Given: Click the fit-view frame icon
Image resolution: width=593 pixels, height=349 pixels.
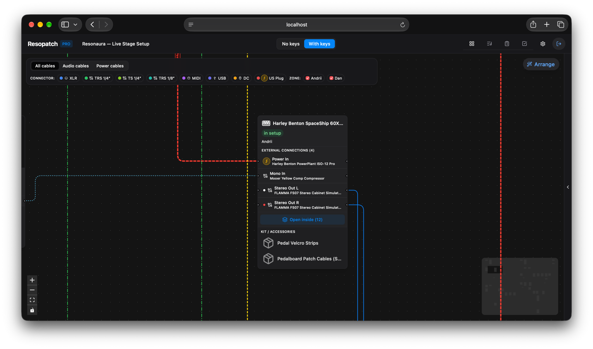Looking at the screenshot, I should tap(32, 300).
